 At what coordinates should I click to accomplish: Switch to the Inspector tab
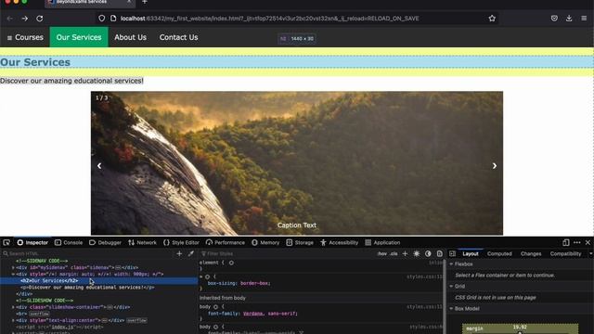[32, 243]
